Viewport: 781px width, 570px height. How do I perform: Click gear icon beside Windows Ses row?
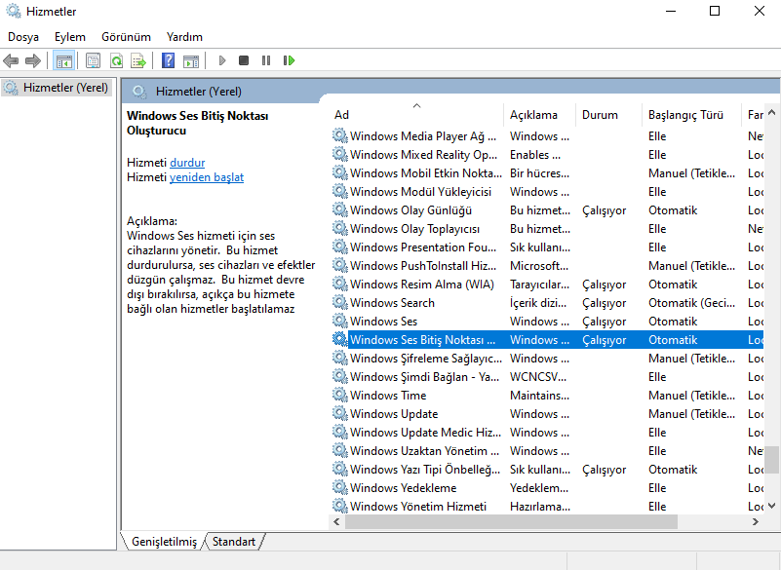click(x=340, y=322)
